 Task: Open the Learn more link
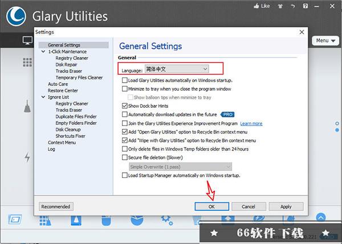point(251,124)
